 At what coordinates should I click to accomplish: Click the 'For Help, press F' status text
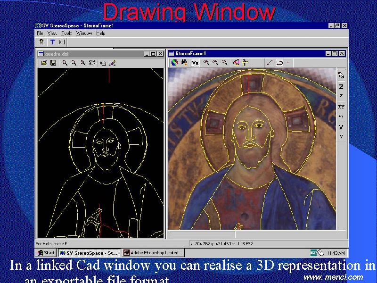(51, 243)
